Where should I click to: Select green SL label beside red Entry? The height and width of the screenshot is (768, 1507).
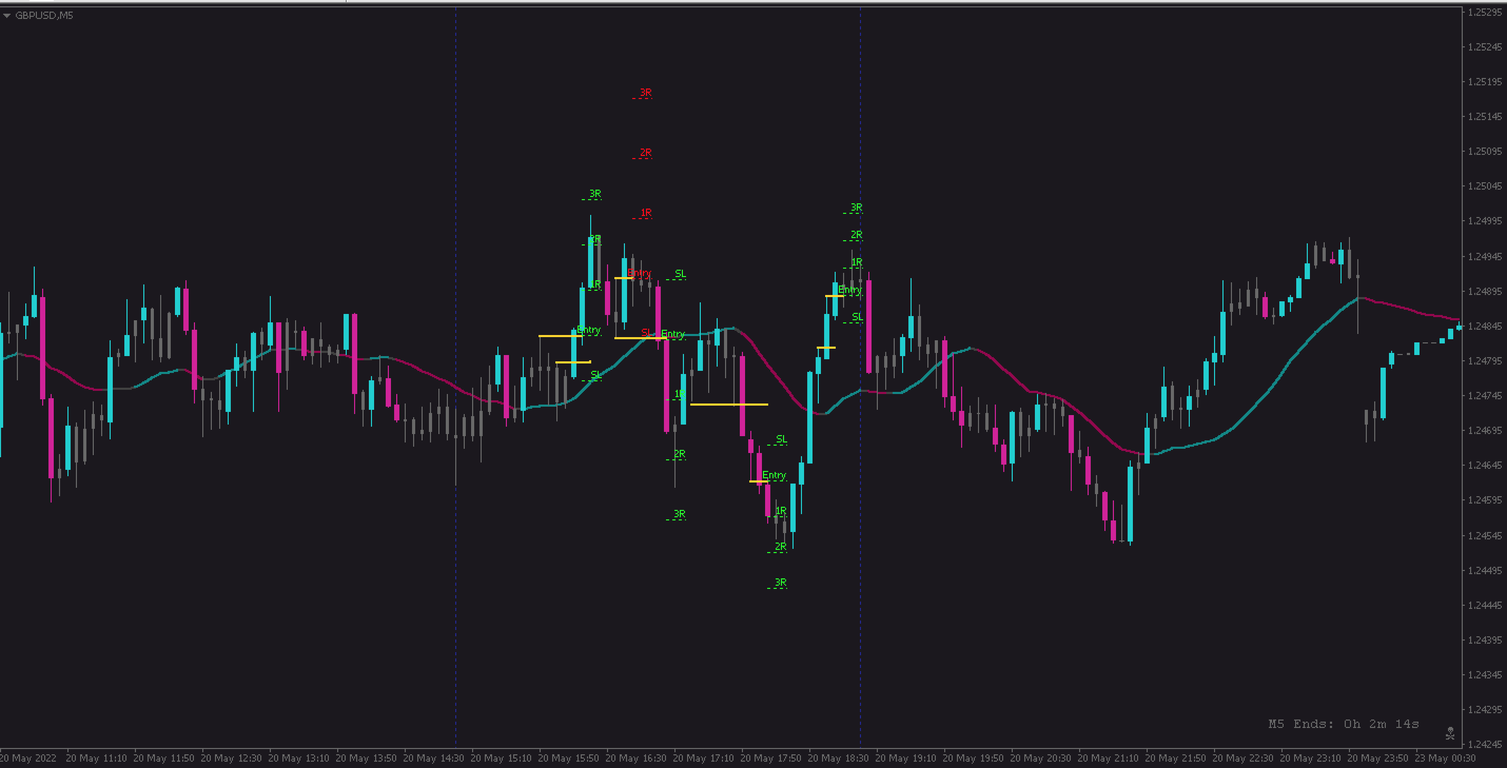680,274
